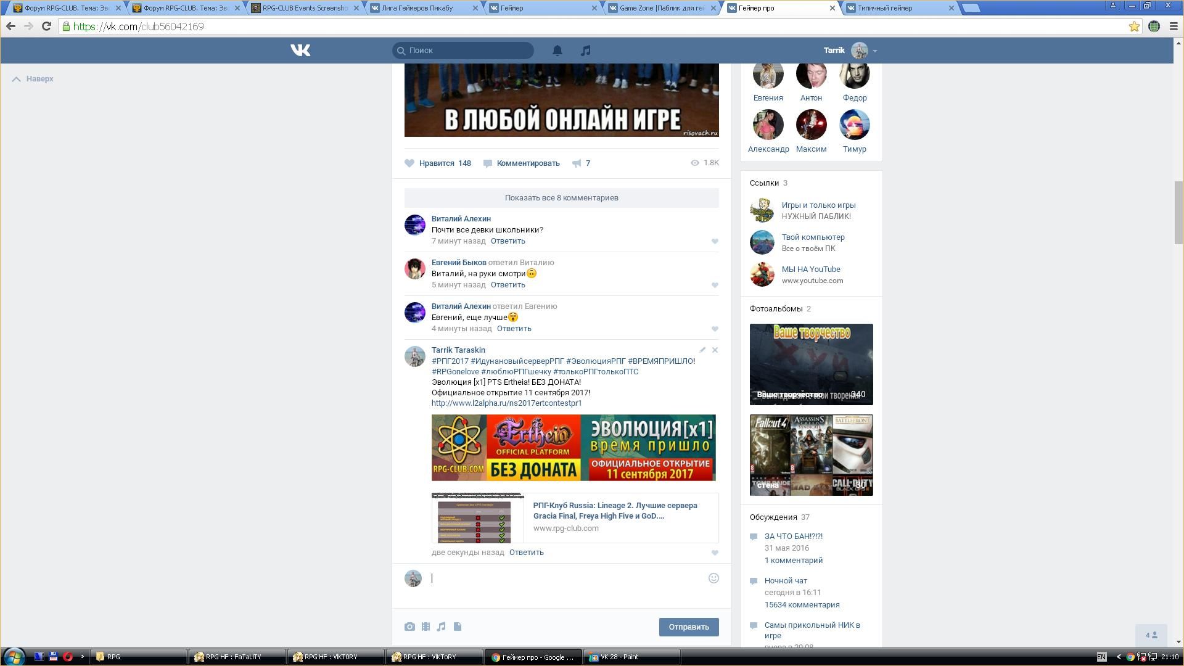Delete Tarrik Taraskin's comment

715,350
